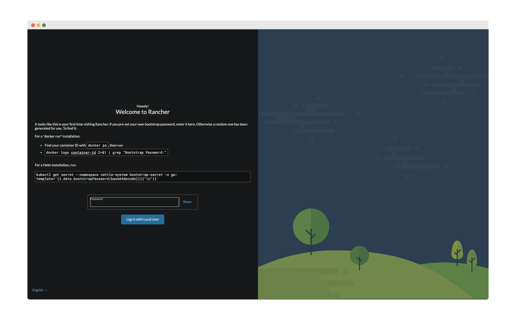Select the "docker ps" code snippet
This screenshot has height=320, width=516.
pos(97,145)
